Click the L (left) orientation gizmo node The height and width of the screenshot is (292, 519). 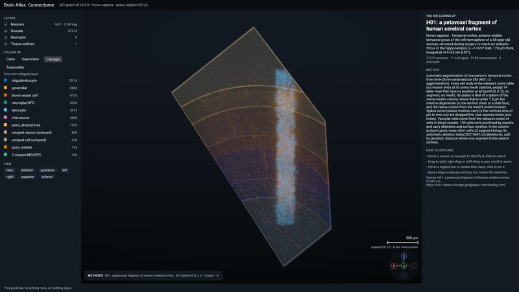[x=413, y=266]
